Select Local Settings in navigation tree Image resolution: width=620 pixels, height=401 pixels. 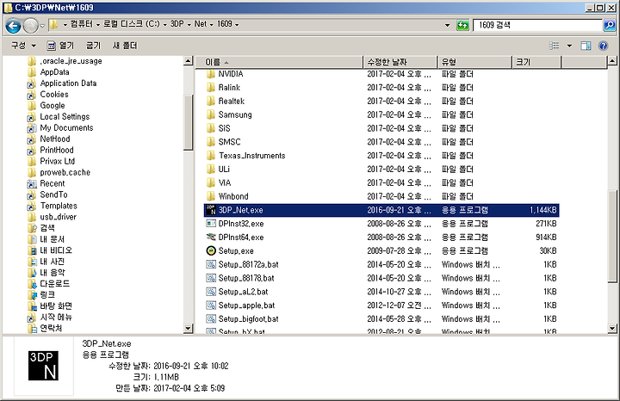click(x=65, y=116)
